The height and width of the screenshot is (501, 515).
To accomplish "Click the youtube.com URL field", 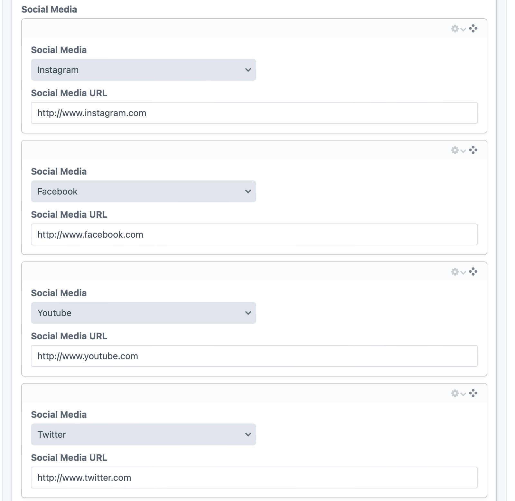I will (254, 356).
